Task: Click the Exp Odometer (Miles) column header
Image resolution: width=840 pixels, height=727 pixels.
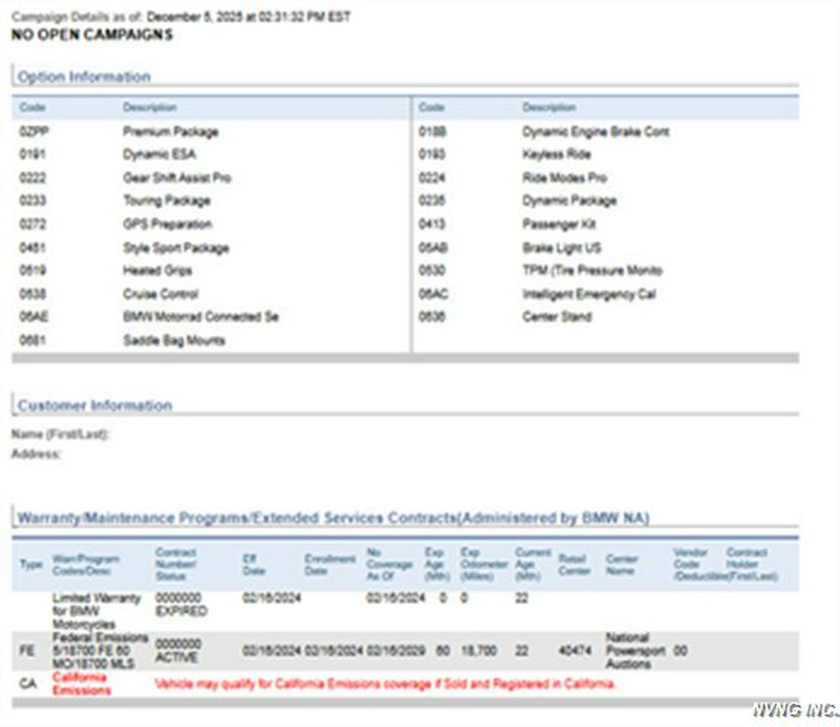Action: (483, 564)
